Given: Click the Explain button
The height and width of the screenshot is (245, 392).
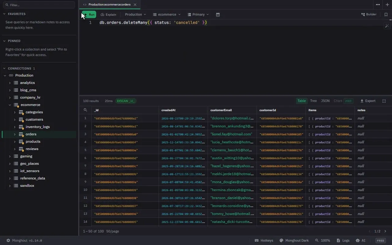Looking at the screenshot, I should point(108,14).
